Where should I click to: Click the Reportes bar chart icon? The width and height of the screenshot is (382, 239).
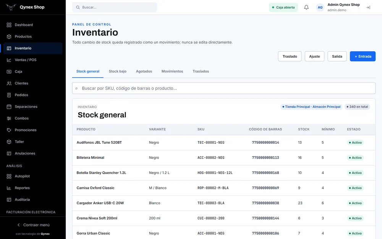point(9,188)
